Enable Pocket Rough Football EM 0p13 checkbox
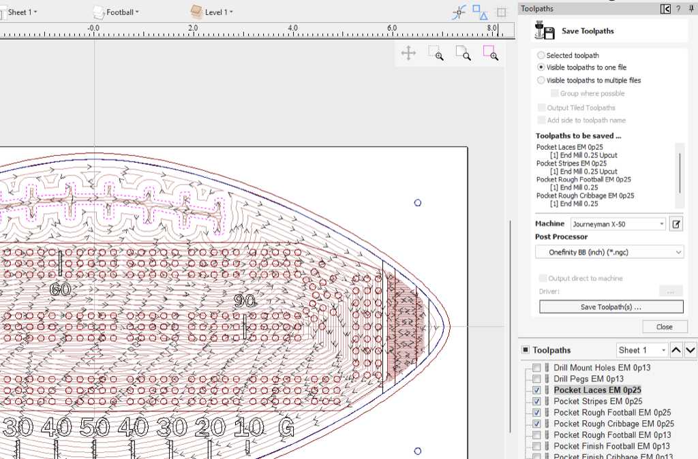698x459 pixels. (x=537, y=435)
